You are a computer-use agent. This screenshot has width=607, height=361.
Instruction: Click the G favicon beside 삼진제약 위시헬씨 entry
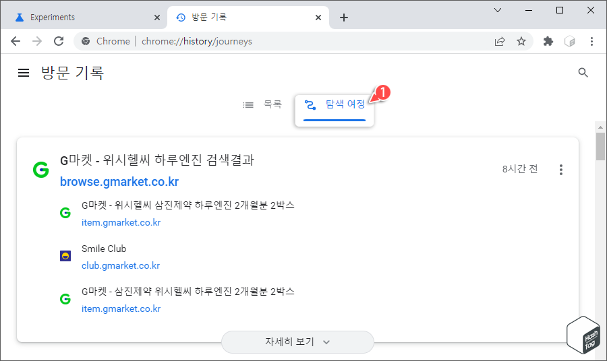pos(65,299)
